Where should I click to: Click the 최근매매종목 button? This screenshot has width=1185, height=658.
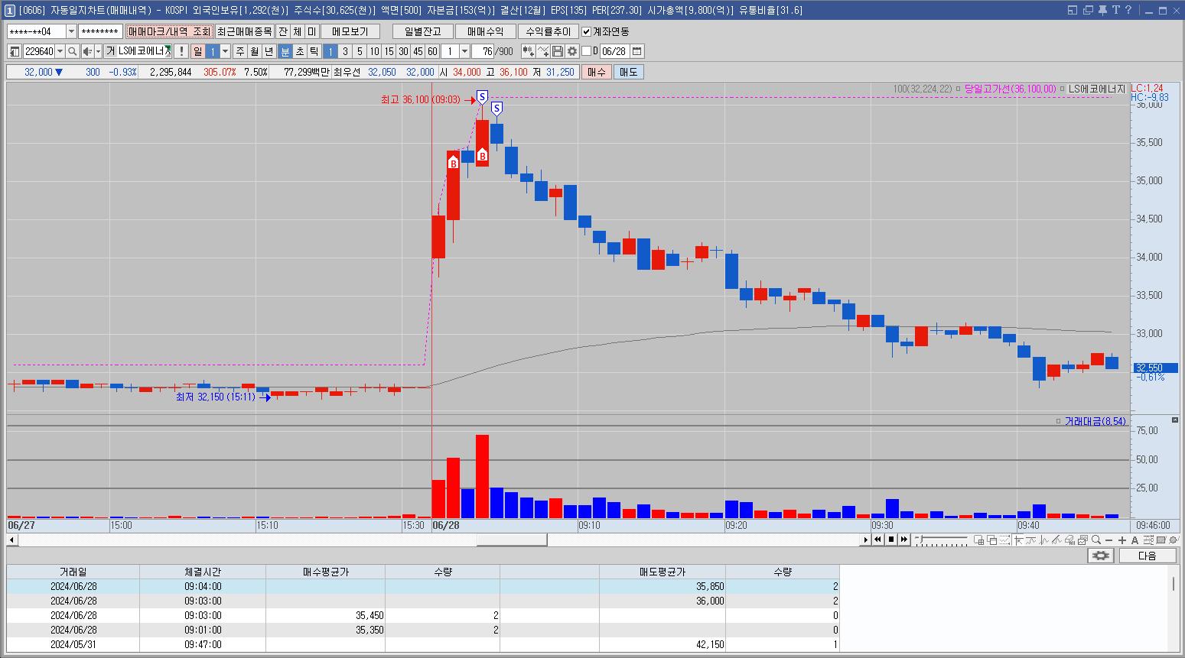pos(244,31)
